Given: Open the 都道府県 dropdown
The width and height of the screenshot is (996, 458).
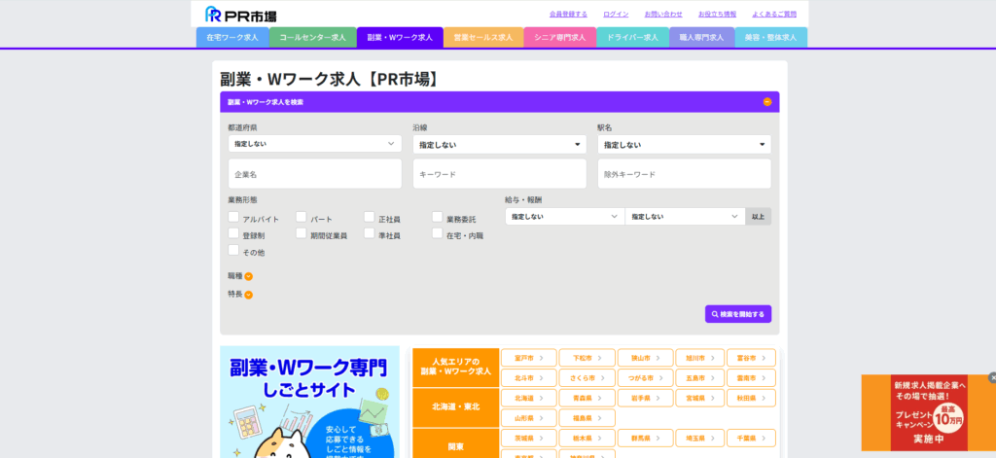Looking at the screenshot, I should 314,144.
